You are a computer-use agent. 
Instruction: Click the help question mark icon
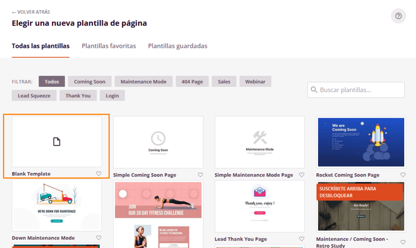coord(398,16)
